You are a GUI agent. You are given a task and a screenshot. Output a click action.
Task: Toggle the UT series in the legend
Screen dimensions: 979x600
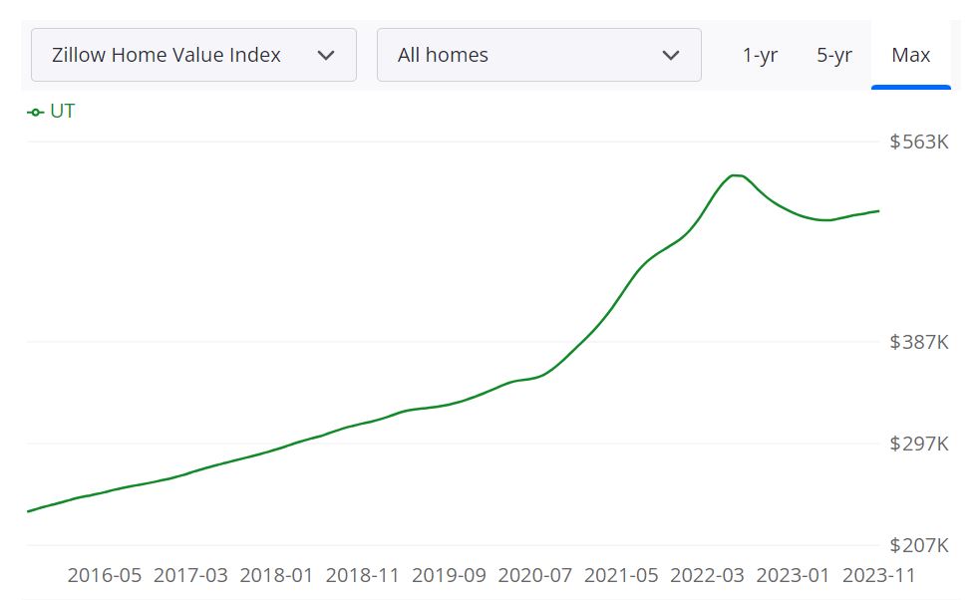coord(50,111)
